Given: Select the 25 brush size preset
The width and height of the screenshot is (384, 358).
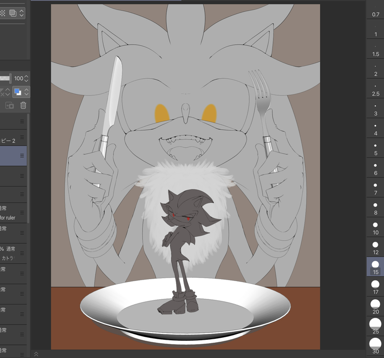Looking at the screenshot, I should (375, 326).
